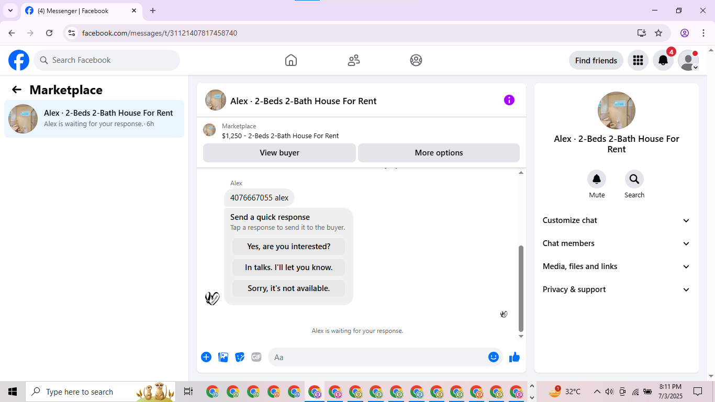715x402 pixels.
Task: Select the Messenger | Facebook tab
Action: coord(81,10)
